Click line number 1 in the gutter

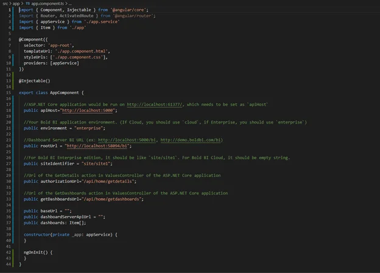tap(12, 10)
